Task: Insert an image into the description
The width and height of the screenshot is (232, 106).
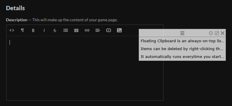Action: click(119, 30)
